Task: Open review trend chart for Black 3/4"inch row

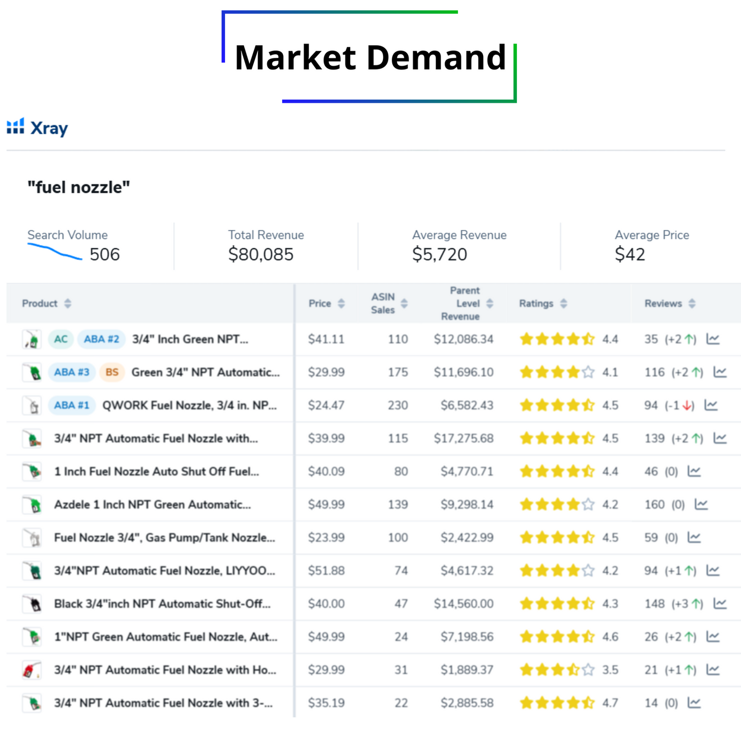Action: 720,604
